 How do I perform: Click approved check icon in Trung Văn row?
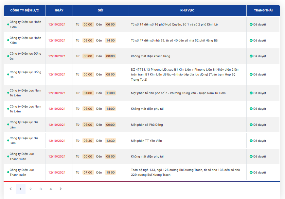click(251, 93)
